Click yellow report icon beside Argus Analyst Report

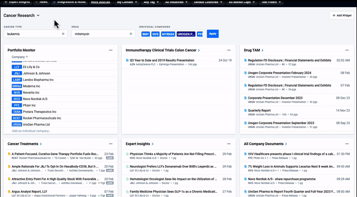point(9,192)
